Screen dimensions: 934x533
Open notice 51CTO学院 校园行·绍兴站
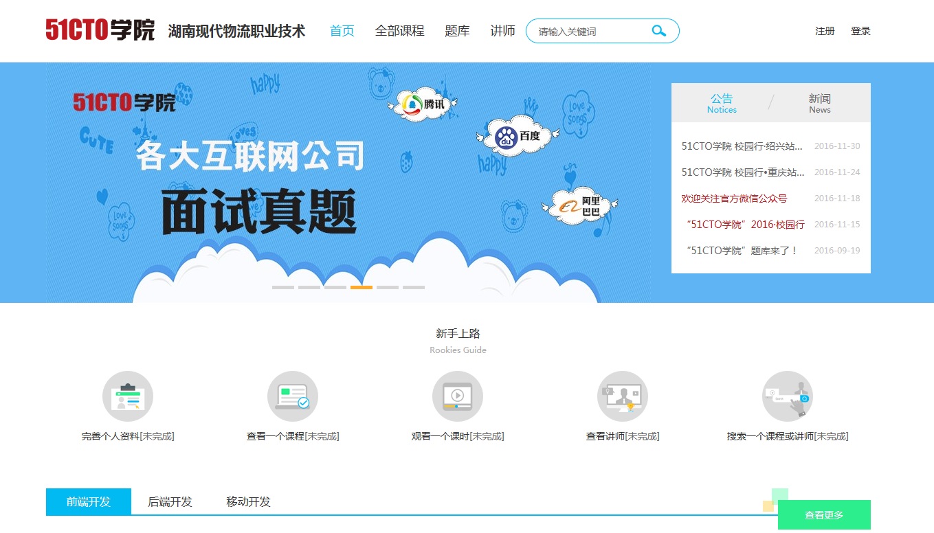[x=742, y=146]
